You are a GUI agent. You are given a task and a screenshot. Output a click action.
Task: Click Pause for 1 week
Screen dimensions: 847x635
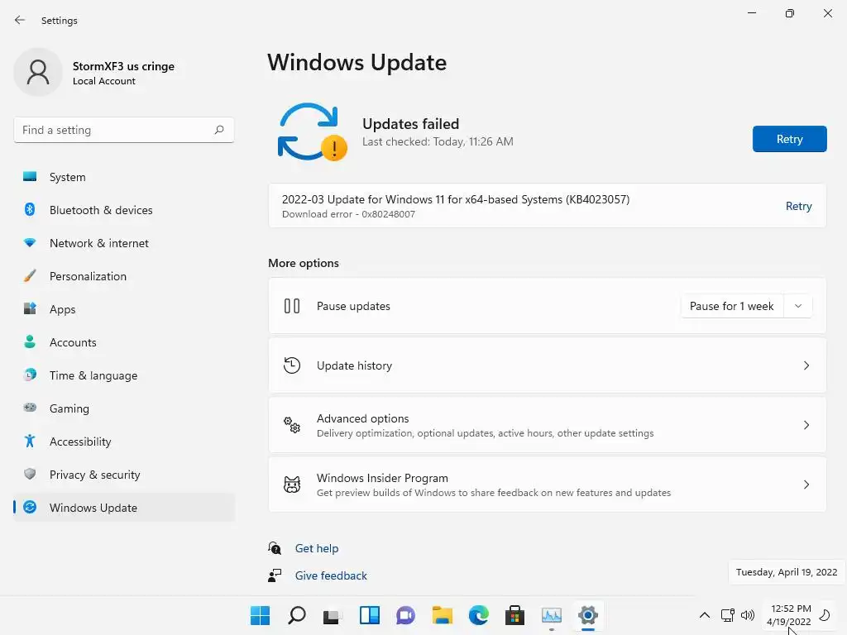[x=731, y=306]
